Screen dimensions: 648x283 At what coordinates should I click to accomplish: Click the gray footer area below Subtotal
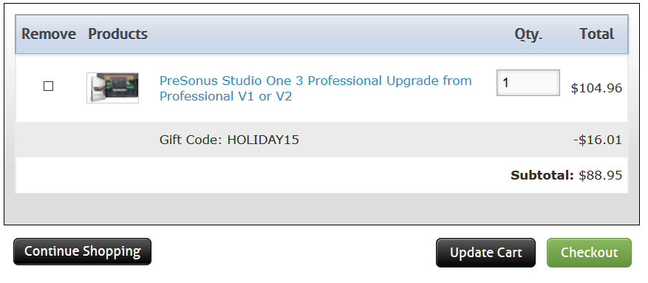coord(321,208)
